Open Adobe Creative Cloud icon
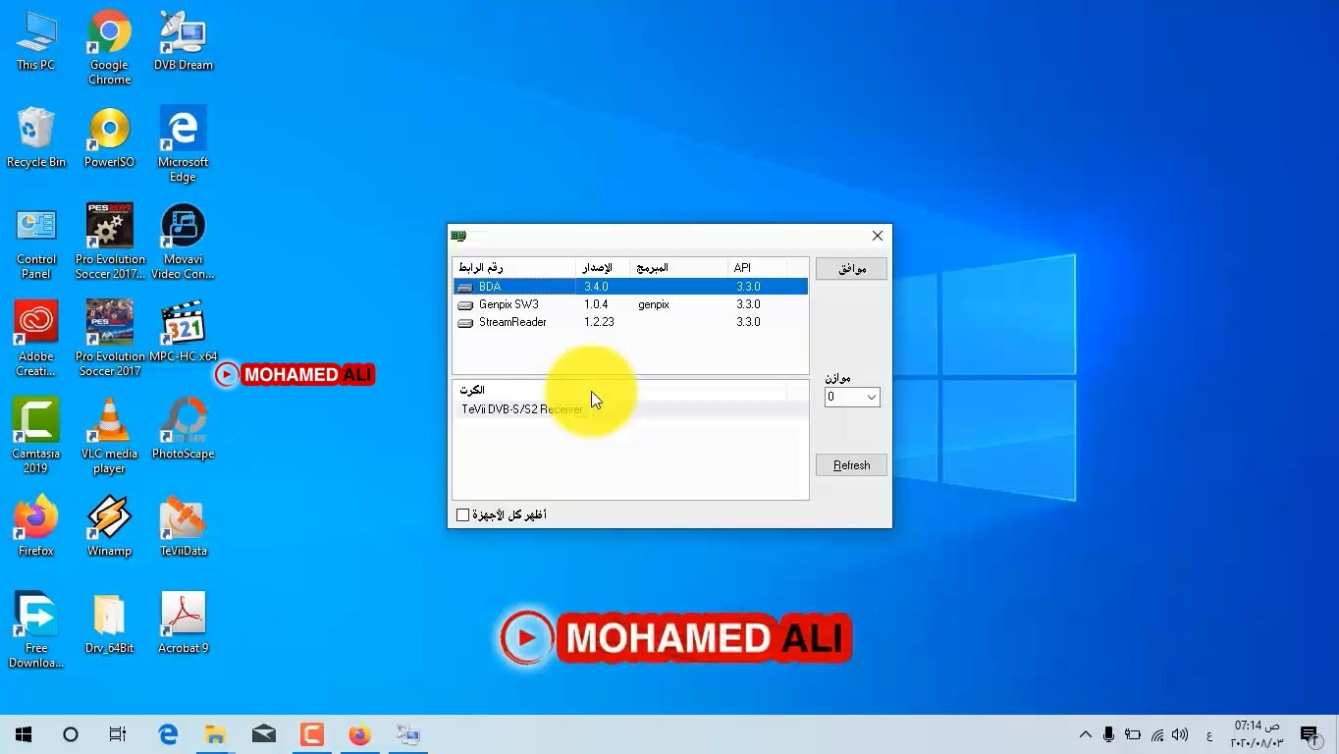Screen dimensions: 1339x754 coord(36,340)
